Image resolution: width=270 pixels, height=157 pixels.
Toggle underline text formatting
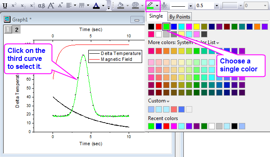click(x=5, y=5)
